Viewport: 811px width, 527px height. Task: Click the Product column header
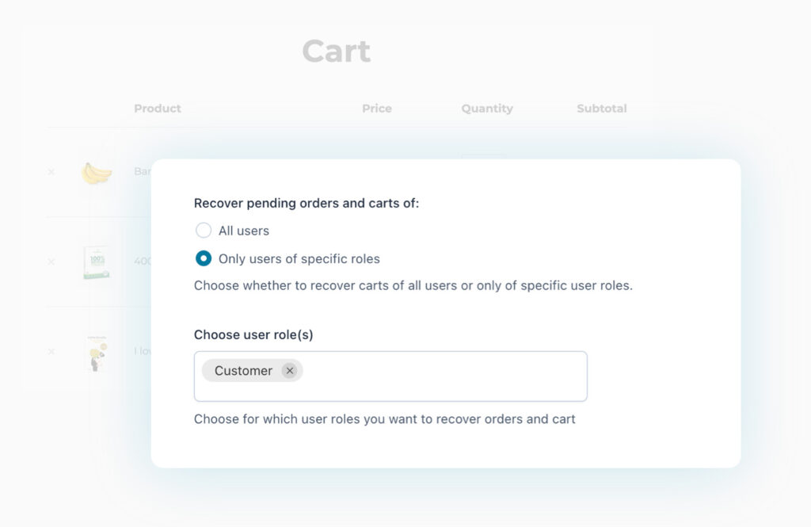point(157,109)
